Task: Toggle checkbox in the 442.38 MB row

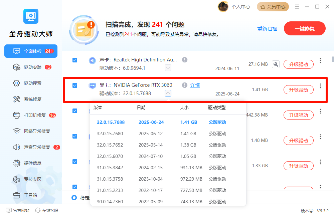Action: coord(75,111)
